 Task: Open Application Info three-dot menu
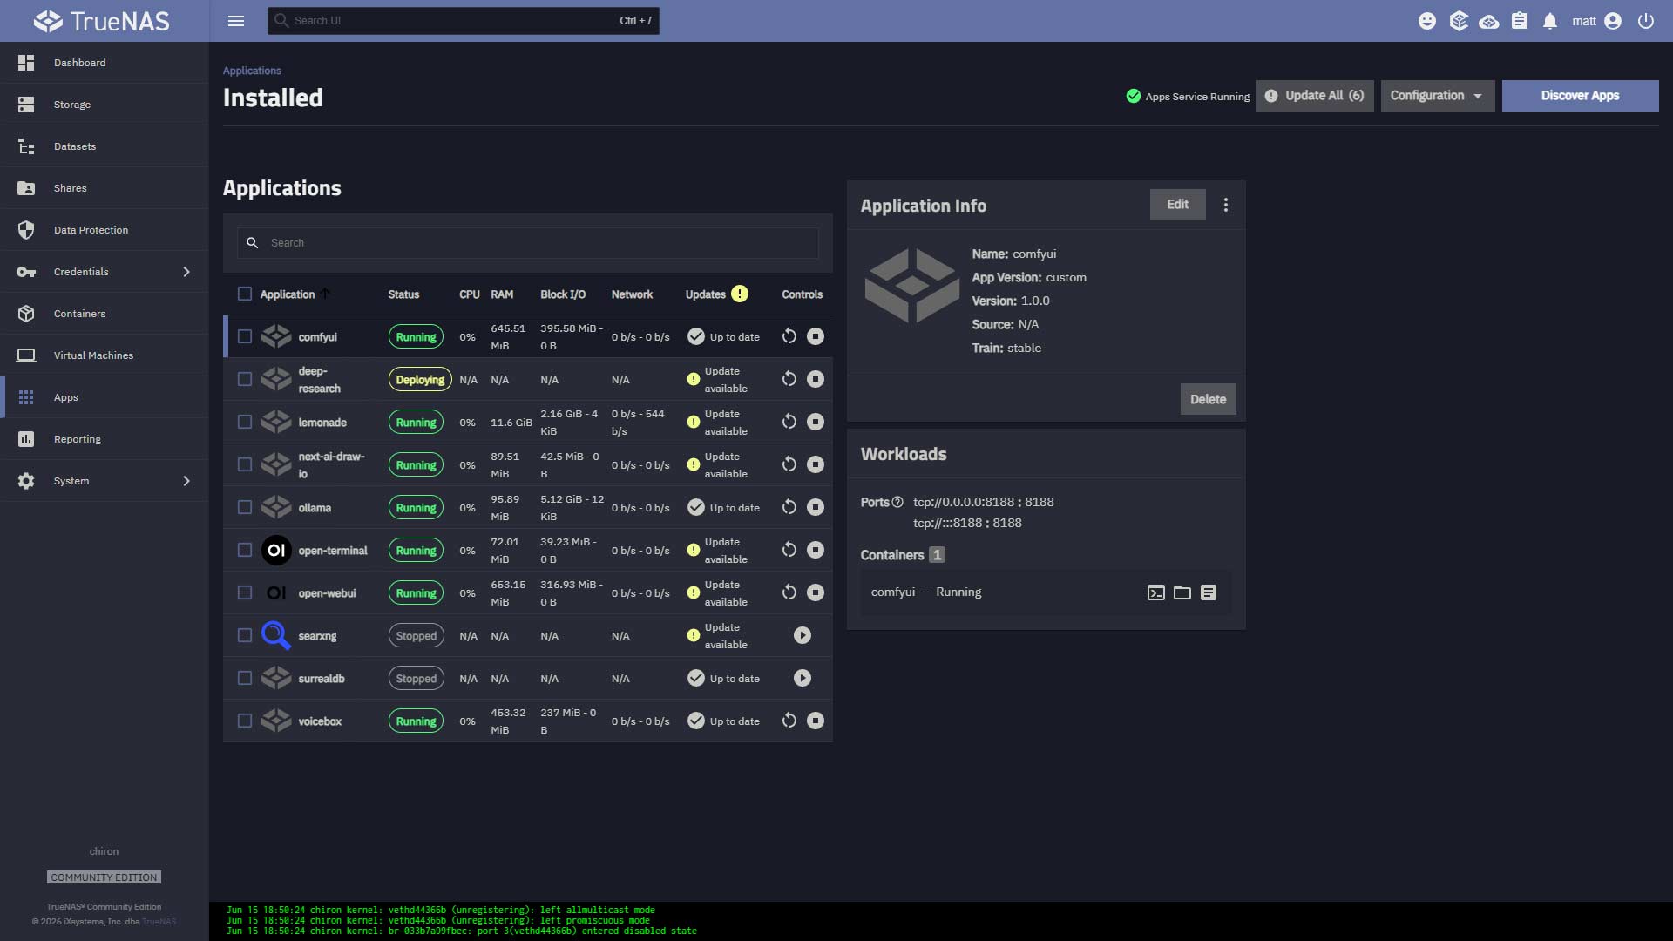click(x=1226, y=205)
